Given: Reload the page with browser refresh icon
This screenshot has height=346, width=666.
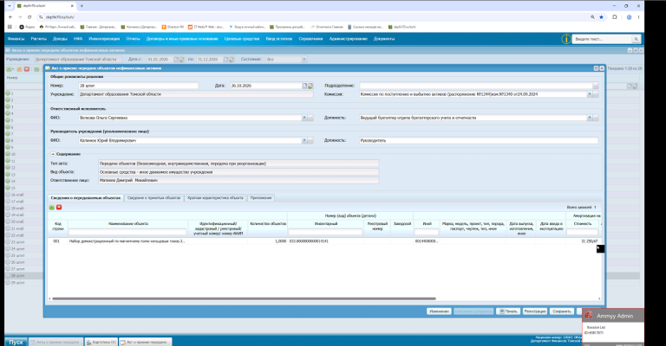Looking at the screenshot, I should pos(29,17).
